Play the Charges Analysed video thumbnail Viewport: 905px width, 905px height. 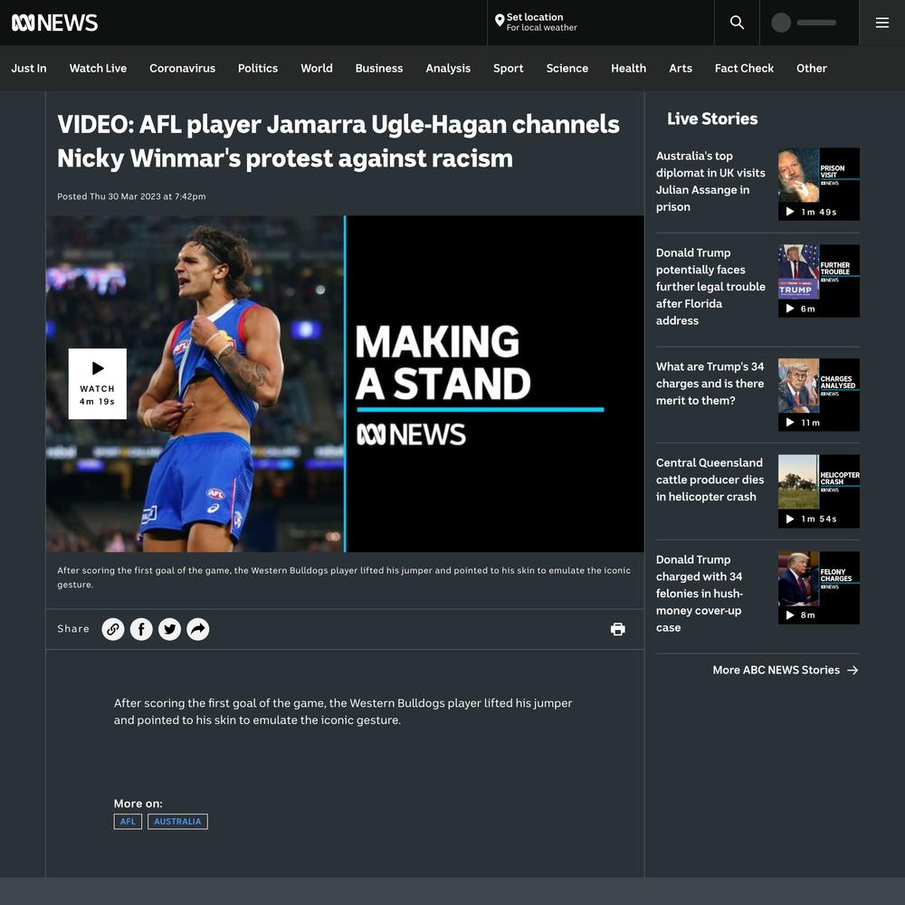click(818, 395)
